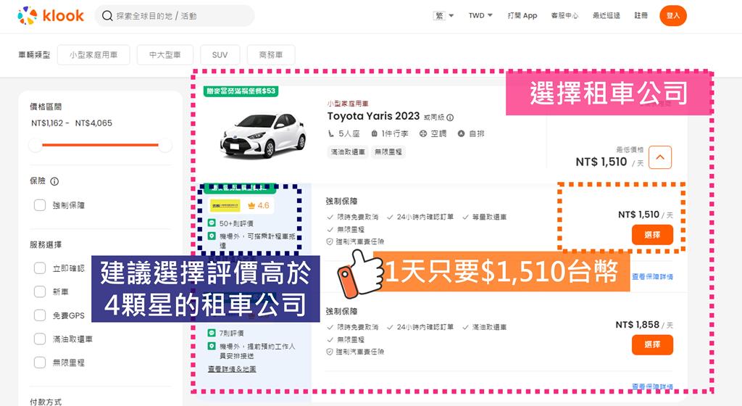Screen dimensions: 742x406
Task: Click 打開 App link
Action: [522, 16]
